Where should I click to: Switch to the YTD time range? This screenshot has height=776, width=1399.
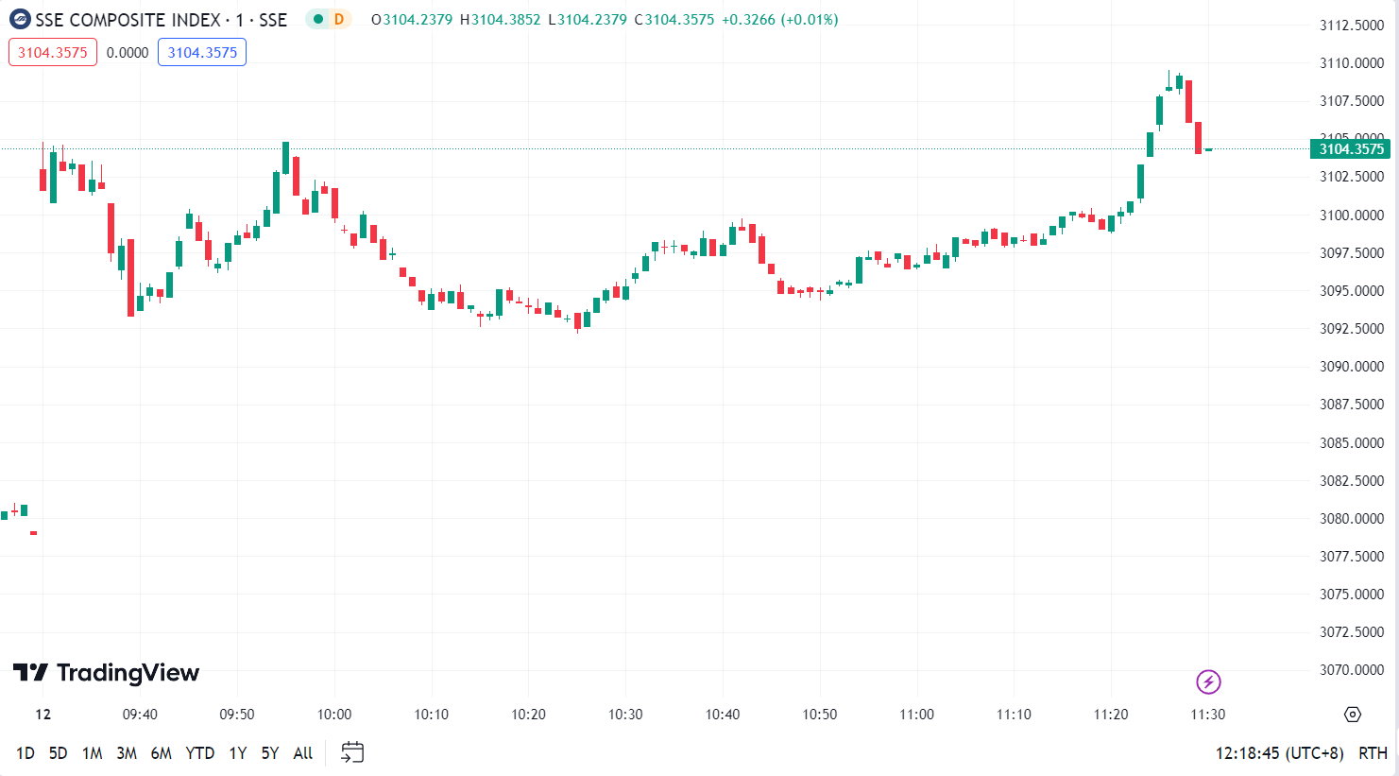pyautogui.click(x=199, y=753)
